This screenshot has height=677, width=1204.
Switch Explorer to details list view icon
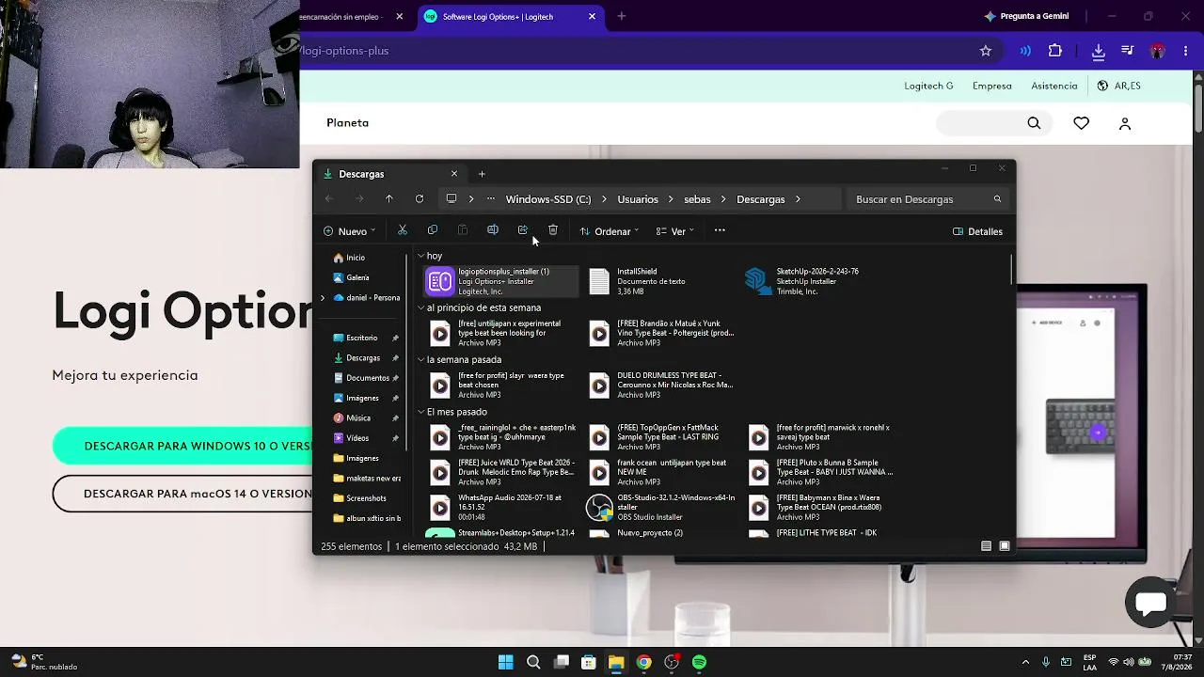coord(986,546)
